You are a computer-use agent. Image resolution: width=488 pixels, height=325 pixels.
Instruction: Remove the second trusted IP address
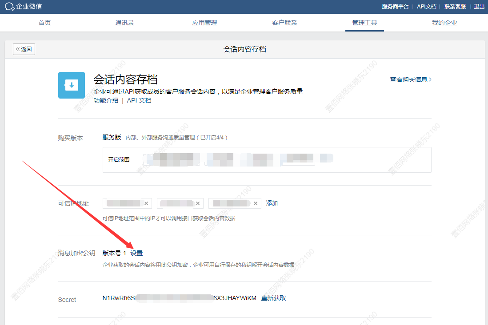(198, 203)
